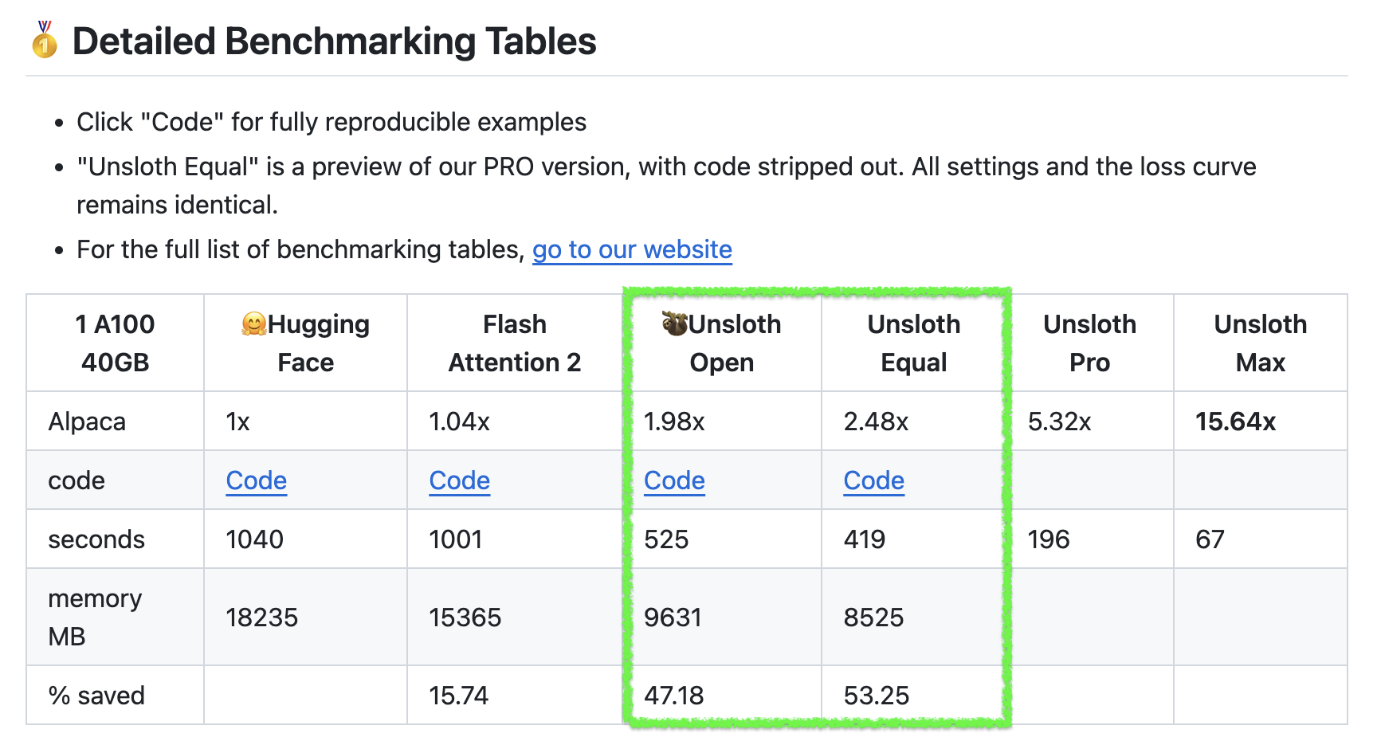Open the Code link under Flash Attention 2
1377x741 pixels.
460,480
